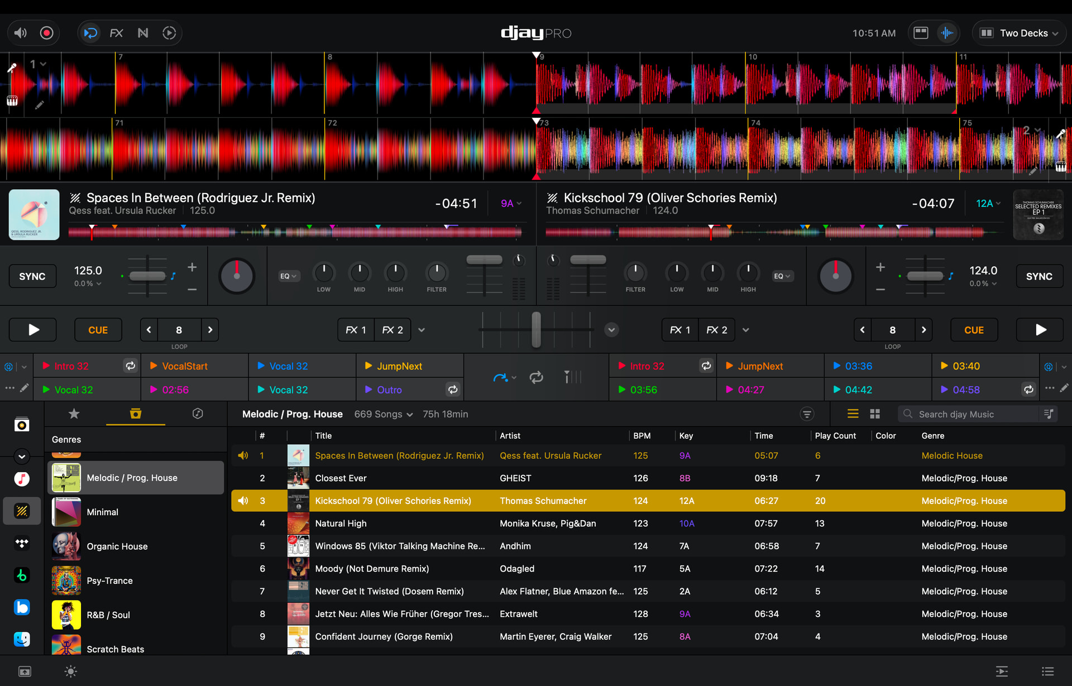
Task: Switch to the favorites star tab
Action: pos(74,414)
